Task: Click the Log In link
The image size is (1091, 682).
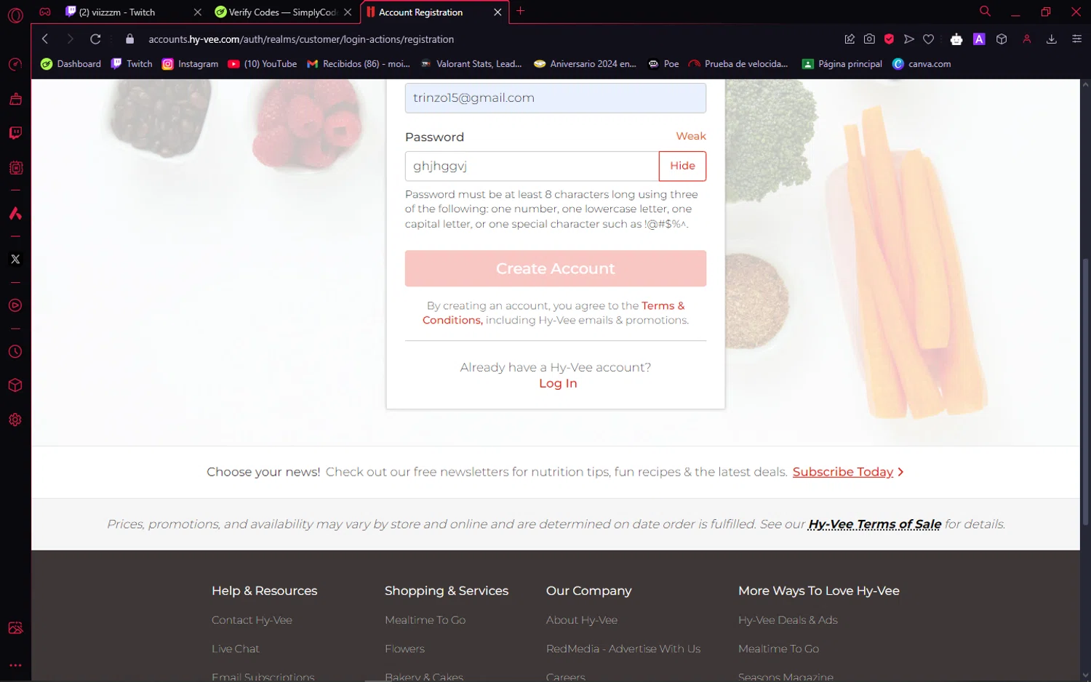Action: [x=558, y=383]
